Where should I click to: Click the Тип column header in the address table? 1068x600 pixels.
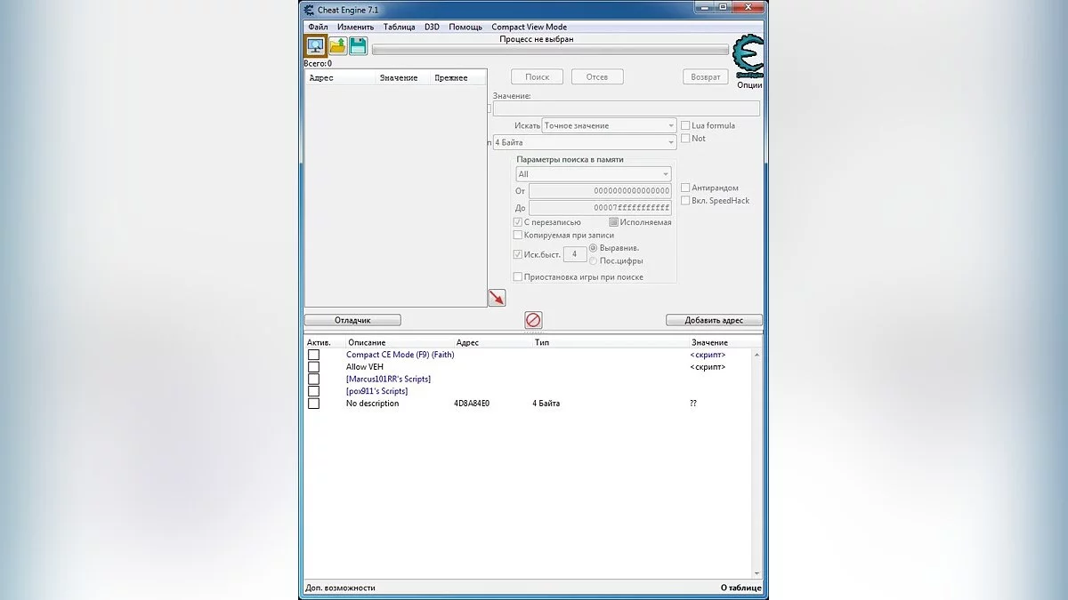coord(542,342)
